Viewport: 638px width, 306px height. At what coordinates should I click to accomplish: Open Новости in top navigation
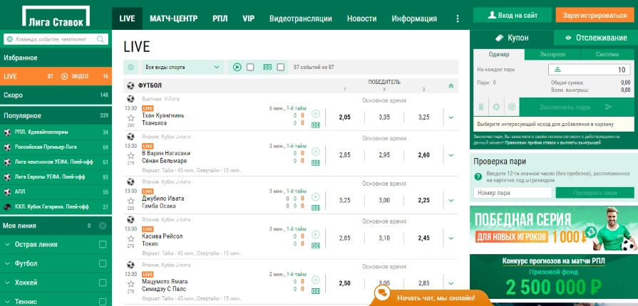[361, 19]
